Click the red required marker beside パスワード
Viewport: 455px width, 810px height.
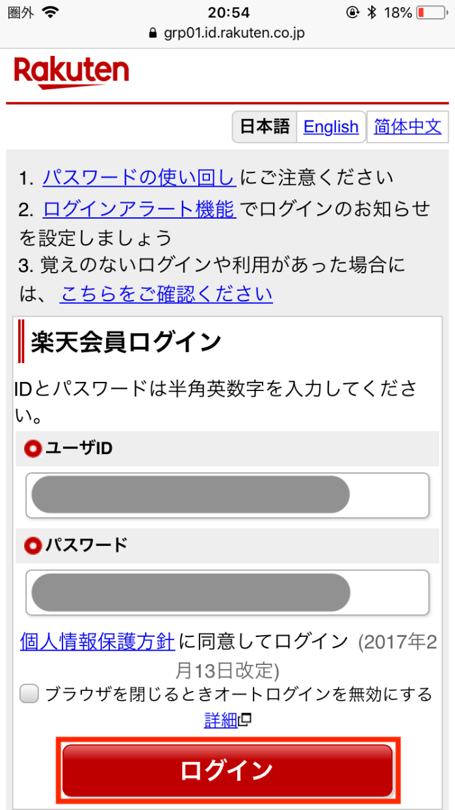coord(32,545)
